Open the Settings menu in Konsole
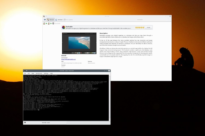Screen dimensions: 205x136 (46, 73)
